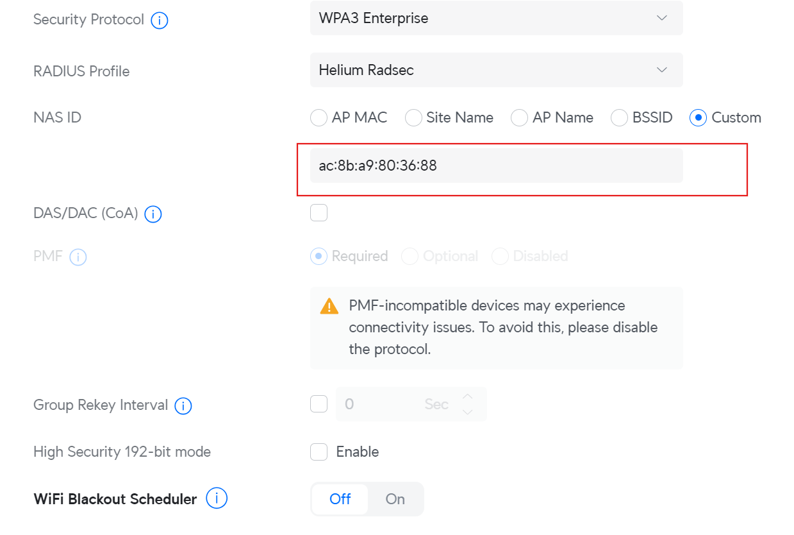
Task: Open the DAS/DAC (CoA) info tooltip
Action: [x=153, y=214]
